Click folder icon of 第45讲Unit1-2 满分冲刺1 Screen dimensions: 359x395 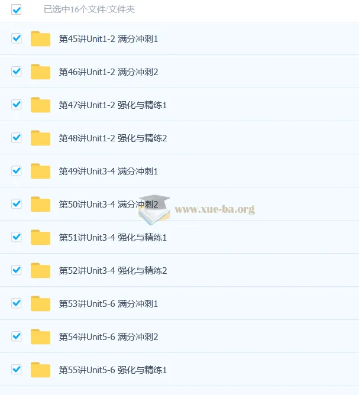40,39
